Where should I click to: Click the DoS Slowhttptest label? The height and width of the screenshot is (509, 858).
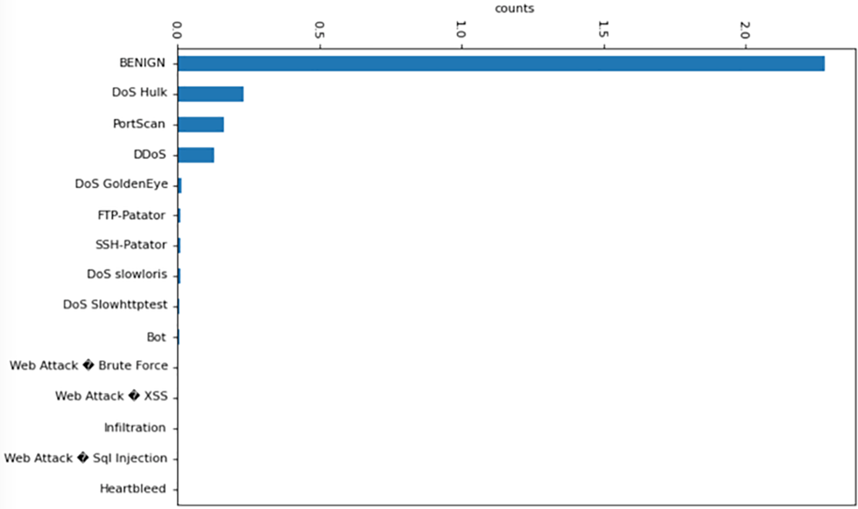115,305
